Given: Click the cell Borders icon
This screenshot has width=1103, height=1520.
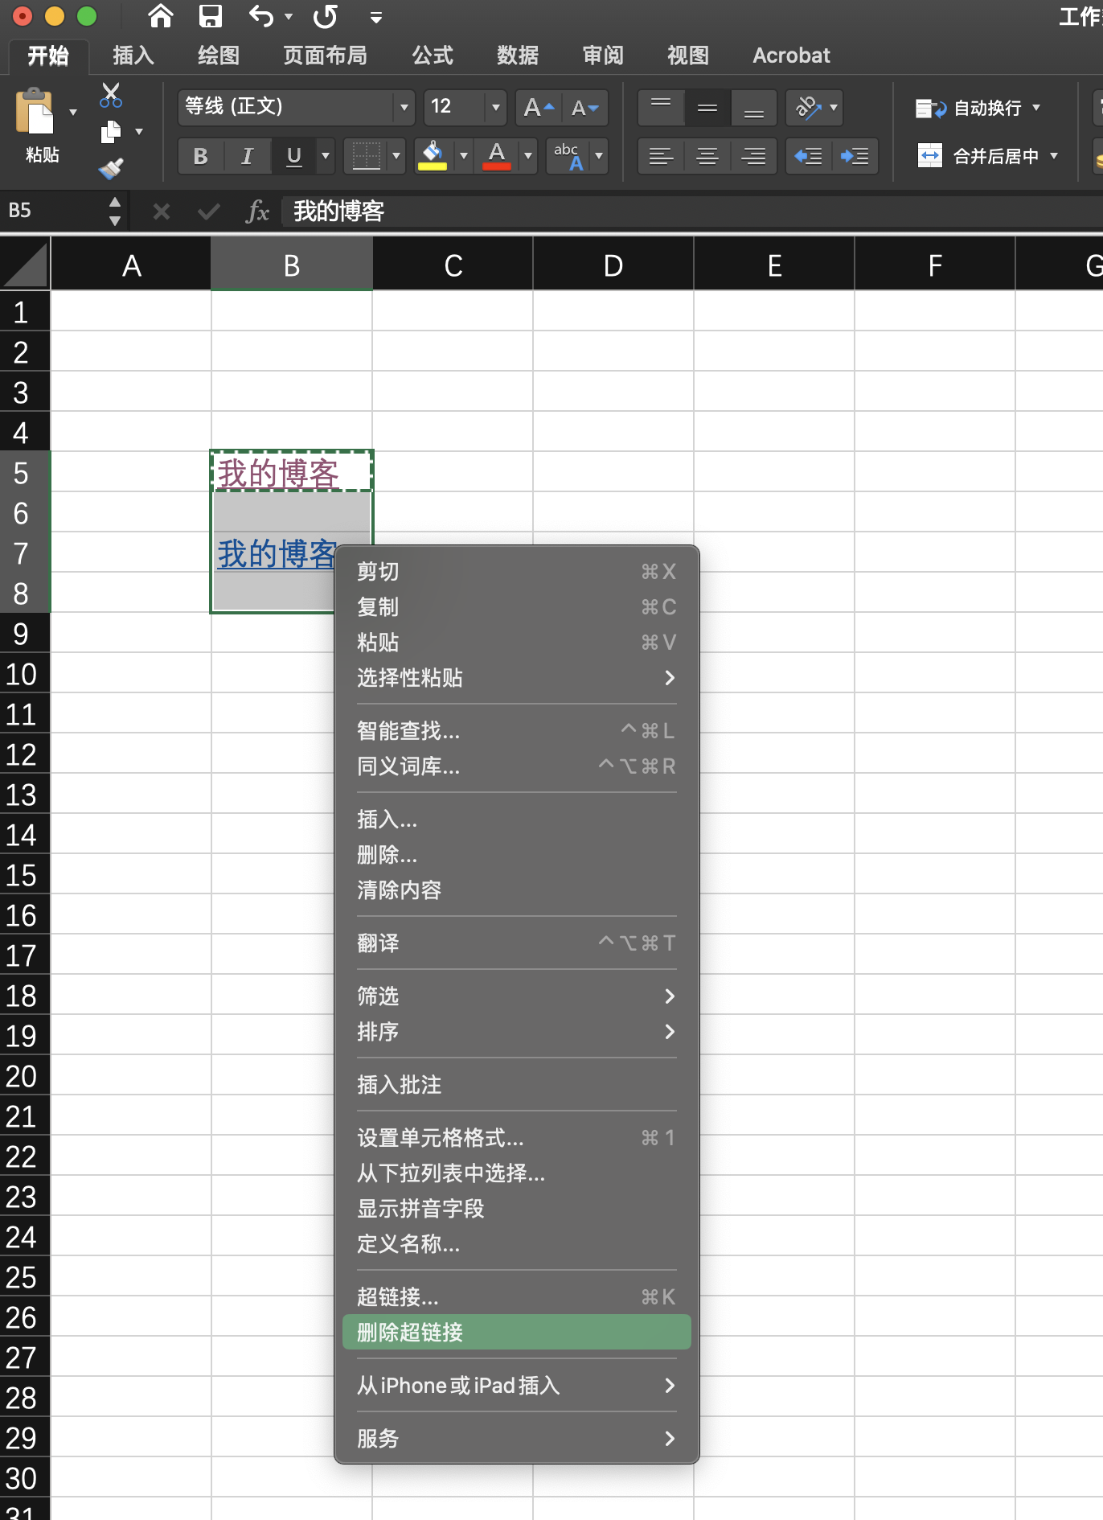Looking at the screenshot, I should (x=366, y=156).
